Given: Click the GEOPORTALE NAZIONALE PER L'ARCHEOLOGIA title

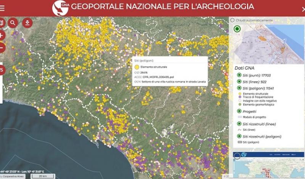Looking at the screenshot, I should (162, 6).
